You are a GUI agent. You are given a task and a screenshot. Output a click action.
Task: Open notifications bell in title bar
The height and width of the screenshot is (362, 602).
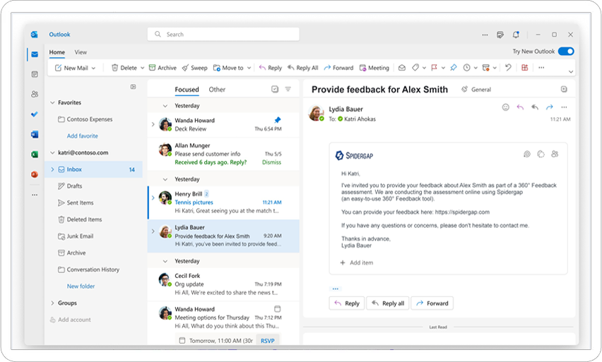pos(516,35)
